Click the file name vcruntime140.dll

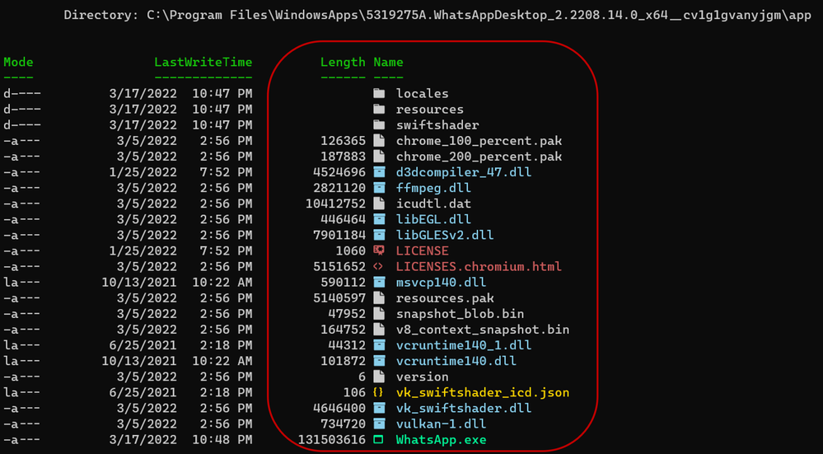(x=456, y=361)
